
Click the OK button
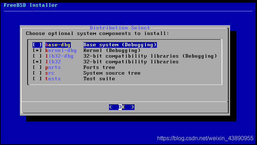tap(122, 107)
